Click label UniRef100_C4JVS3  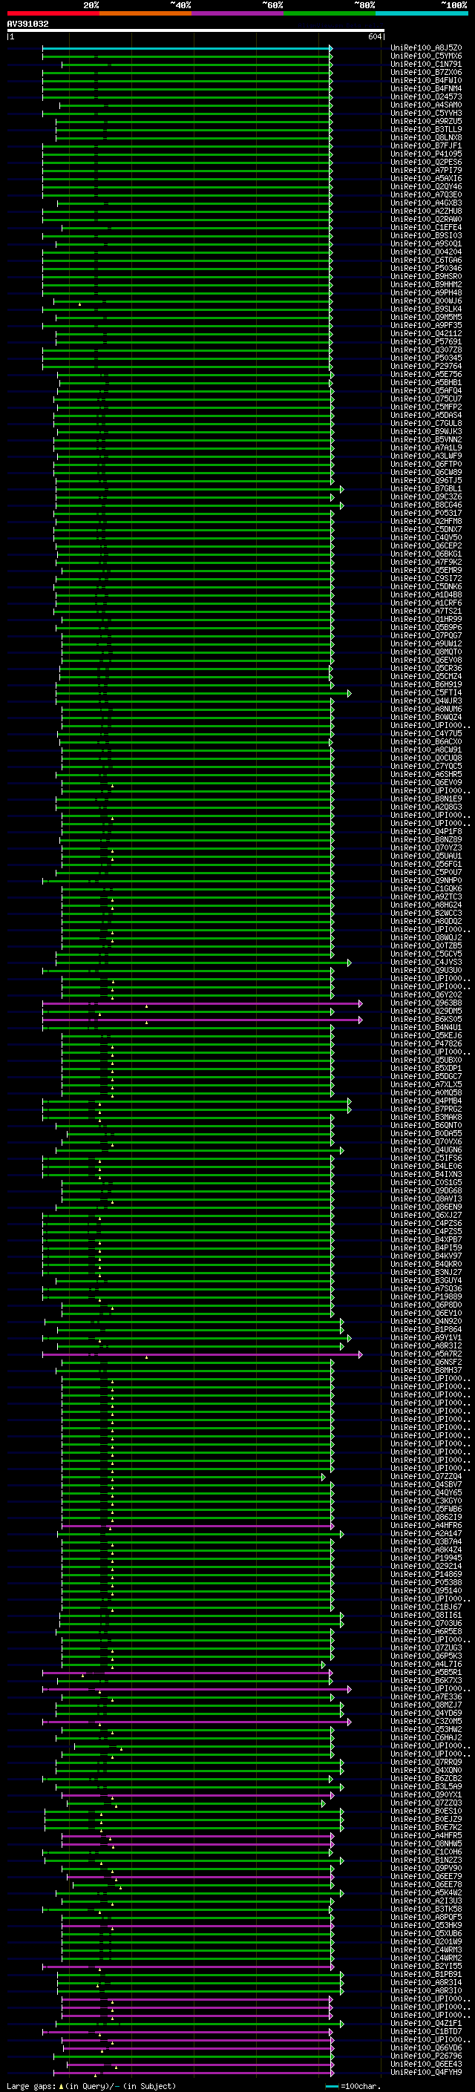[426, 962]
